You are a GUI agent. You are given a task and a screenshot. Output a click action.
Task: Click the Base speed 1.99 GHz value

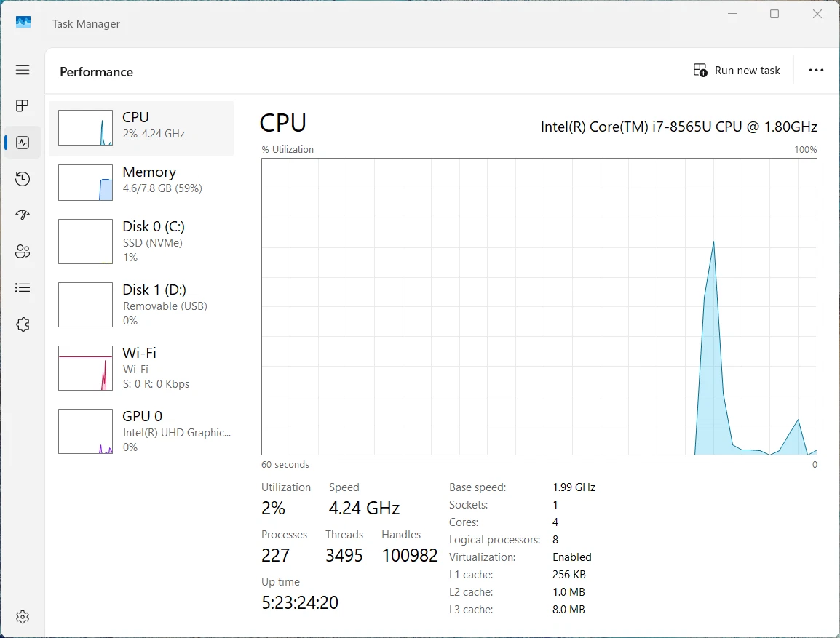(x=574, y=487)
